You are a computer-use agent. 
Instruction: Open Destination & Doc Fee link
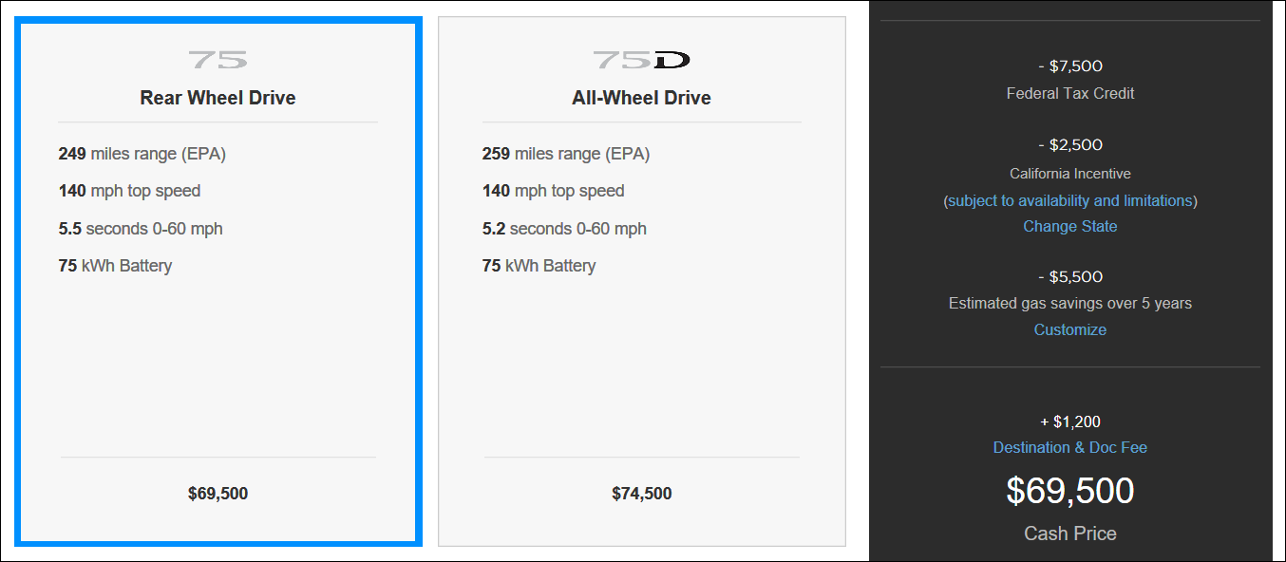(x=1070, y=447)
